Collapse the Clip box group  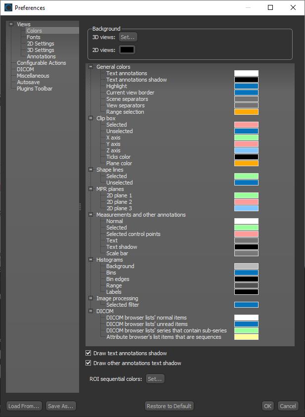pyautogui.click(x=91, y=118)
